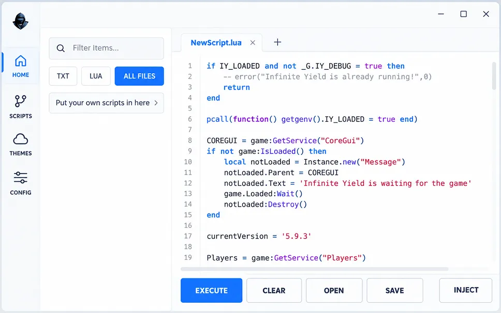Click 'game.Loaded:Wait()' on line 13

click(263, 194)
